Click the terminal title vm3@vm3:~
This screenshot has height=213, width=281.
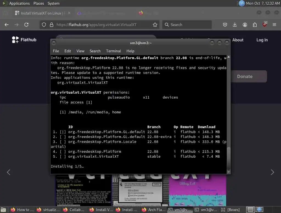[141, 43]
